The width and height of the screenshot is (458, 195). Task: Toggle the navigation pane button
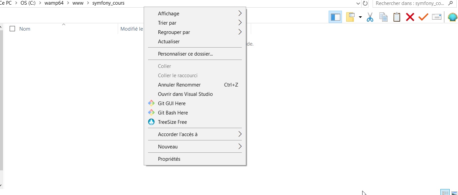[x=335, y=17]
